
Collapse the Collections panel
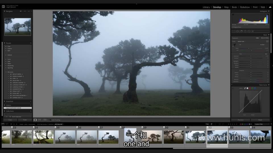4,111
